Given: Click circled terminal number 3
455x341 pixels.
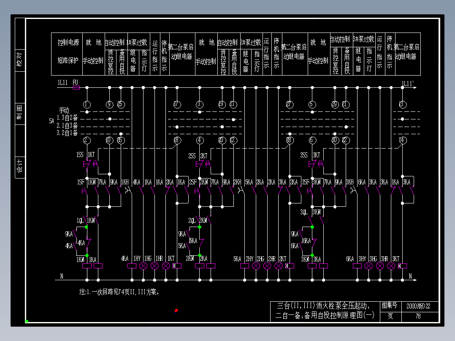Looking at the screenshot, I should (x=200, y=105).
